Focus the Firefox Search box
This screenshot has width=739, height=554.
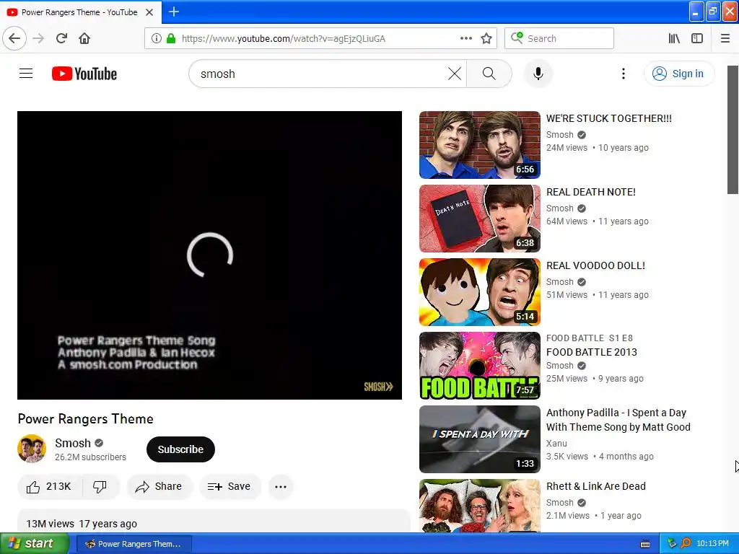pos(559,38)
